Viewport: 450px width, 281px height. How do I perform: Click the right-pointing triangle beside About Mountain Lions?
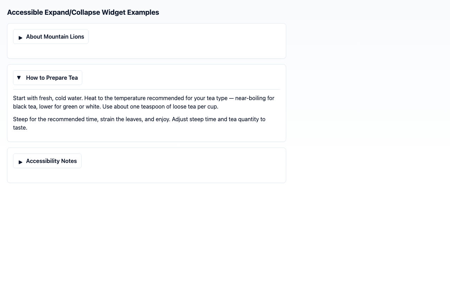coord(20,37)
